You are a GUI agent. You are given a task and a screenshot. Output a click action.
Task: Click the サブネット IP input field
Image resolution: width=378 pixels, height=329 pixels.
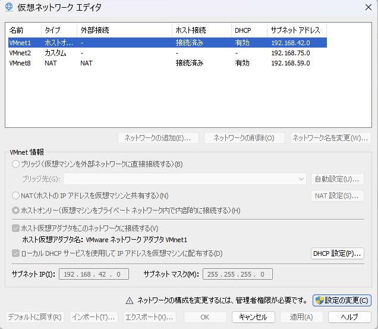[94, 274]
